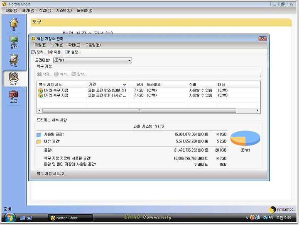This screenshot has height=225, width=299.
Task: Open 보기(V) menu in Norton Ghost main window
Action: [28, 10]
